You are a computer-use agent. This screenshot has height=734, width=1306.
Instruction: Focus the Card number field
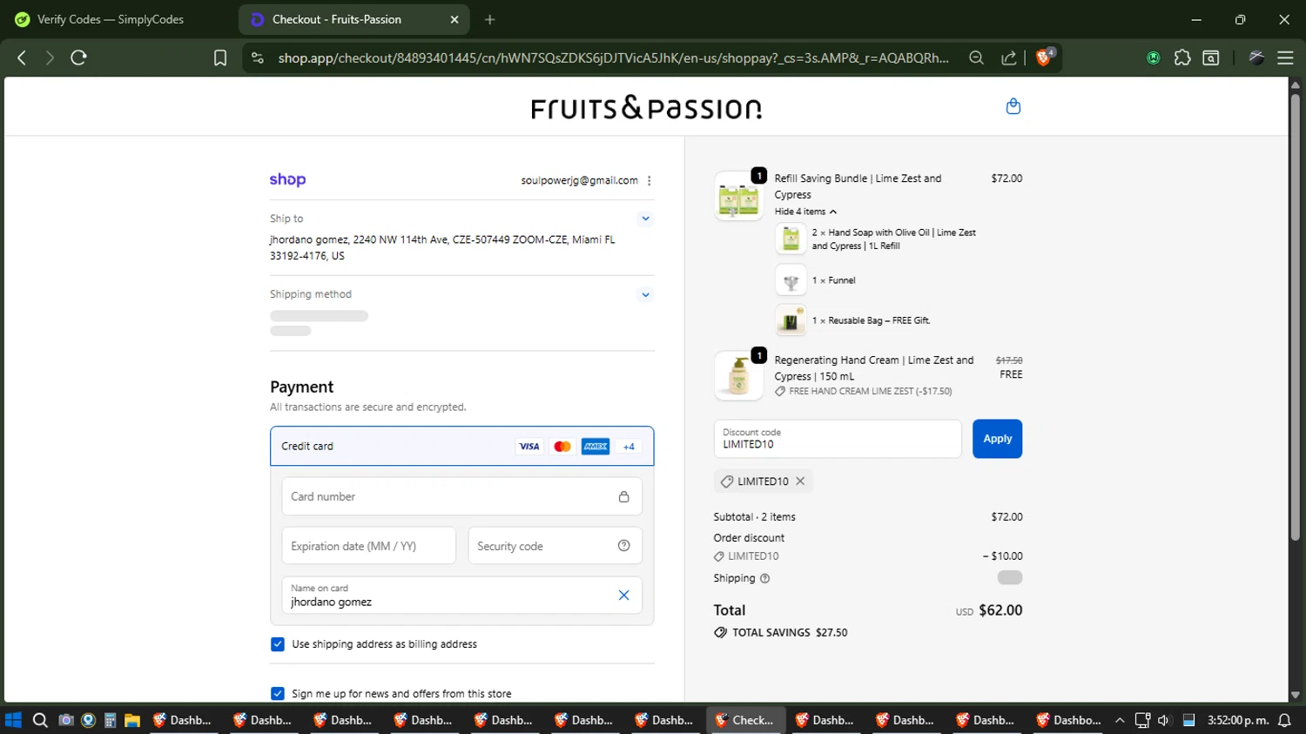[x=461, y=496]
